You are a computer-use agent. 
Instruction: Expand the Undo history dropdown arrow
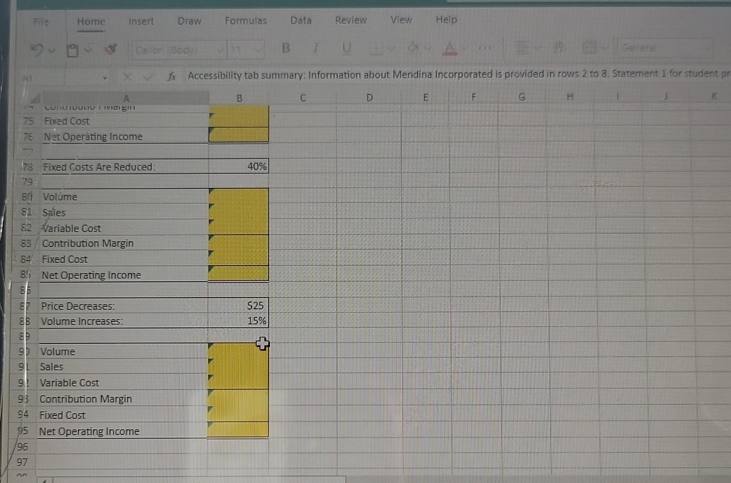(51, 51)
